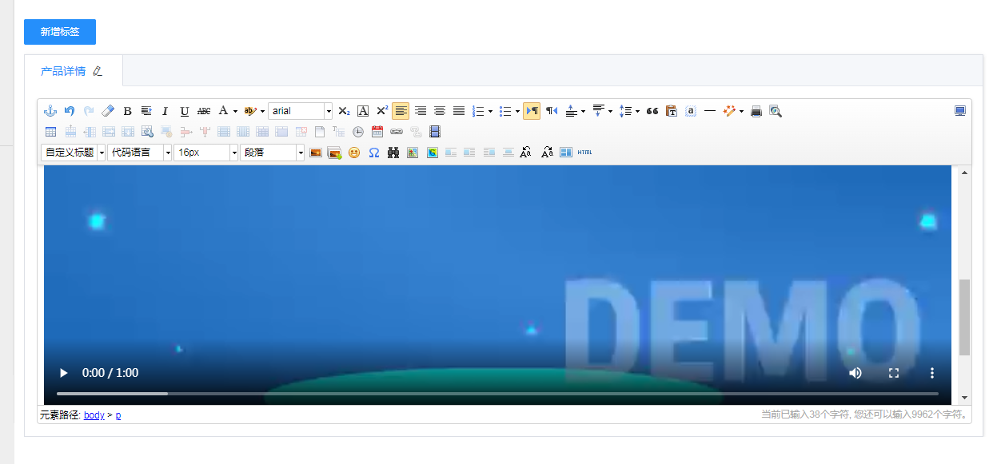Open search and replace binoculars

click(393, 153)
